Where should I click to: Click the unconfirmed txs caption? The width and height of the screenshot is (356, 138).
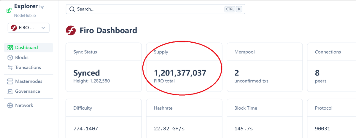tap(251, 81)
